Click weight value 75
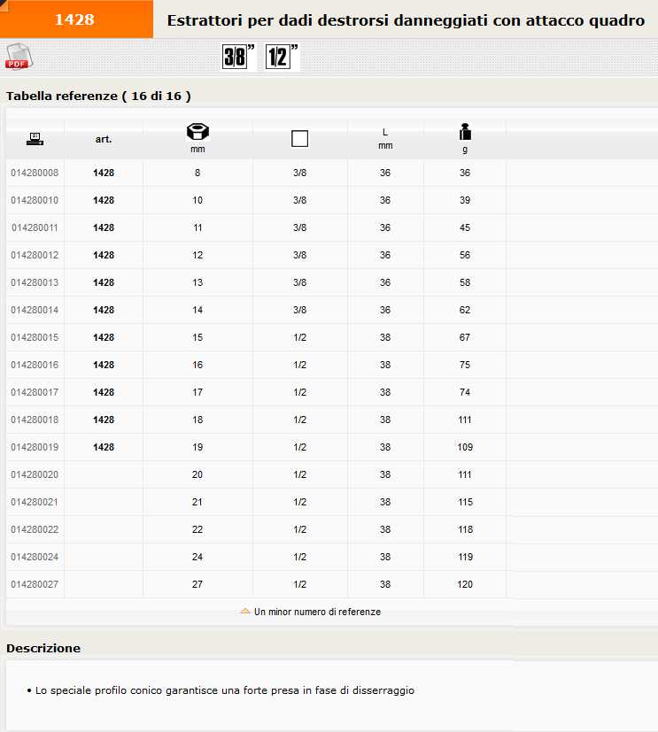The image size is (658, 732). click(x=465, y=365)
